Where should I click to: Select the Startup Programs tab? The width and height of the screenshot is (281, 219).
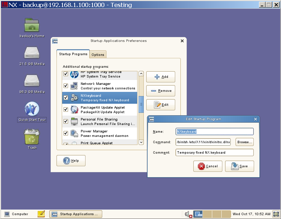[x=73, y=54]
